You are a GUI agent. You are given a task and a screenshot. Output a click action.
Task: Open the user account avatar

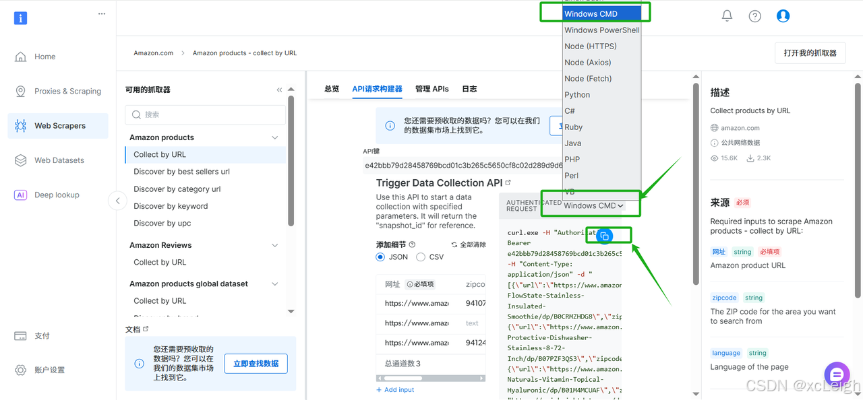[x=783, y=15]
